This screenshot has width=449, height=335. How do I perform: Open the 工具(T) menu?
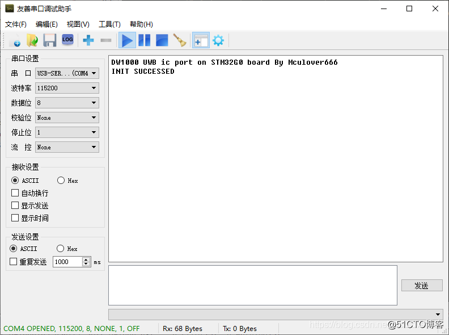pos(109,24)
